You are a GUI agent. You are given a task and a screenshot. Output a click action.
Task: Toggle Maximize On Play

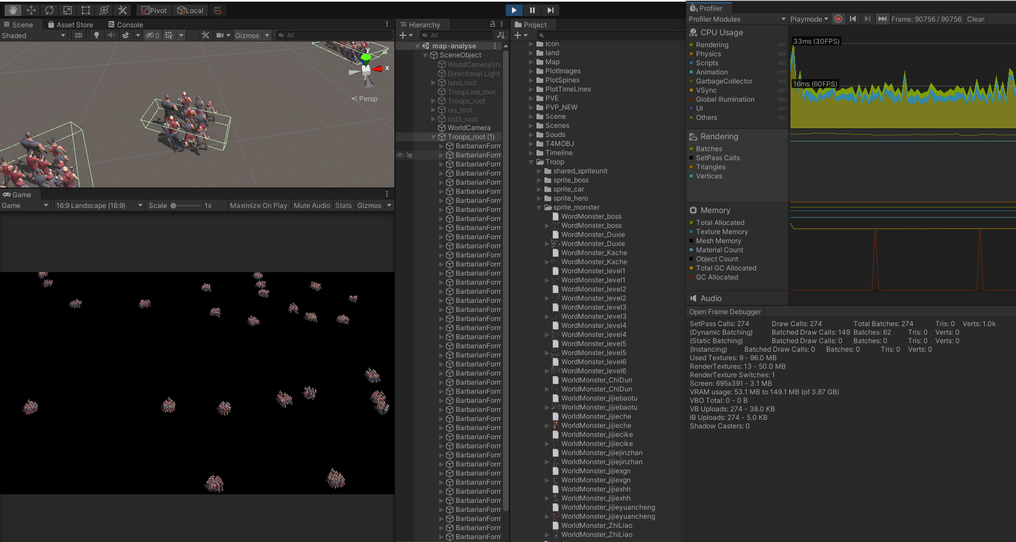[259, 206]
